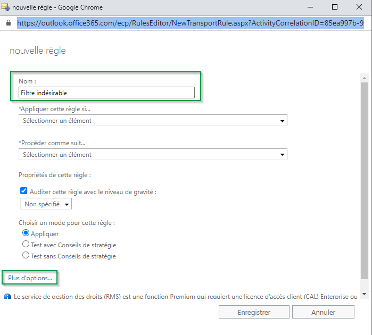Click the envelope icon in the title bar
This screenshot has width=372, height=335.
(x=6, y=7)
